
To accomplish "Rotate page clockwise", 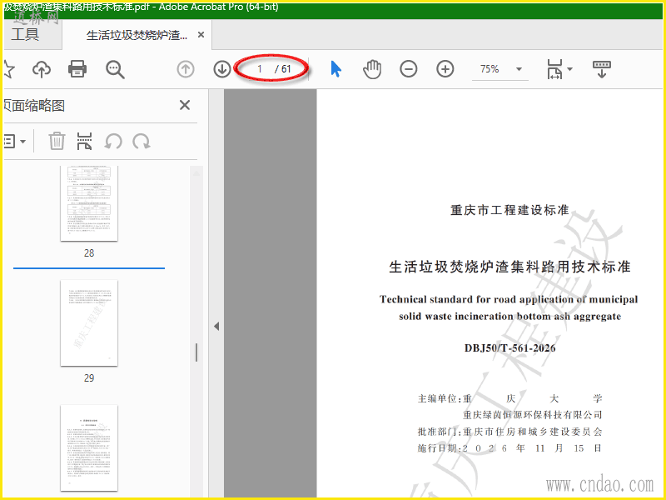I will click(141, 141).
